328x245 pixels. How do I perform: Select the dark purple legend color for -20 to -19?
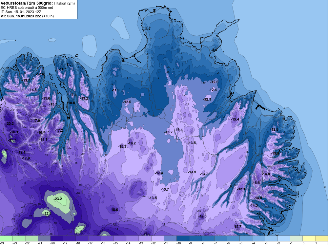click(x=57, y=238)
